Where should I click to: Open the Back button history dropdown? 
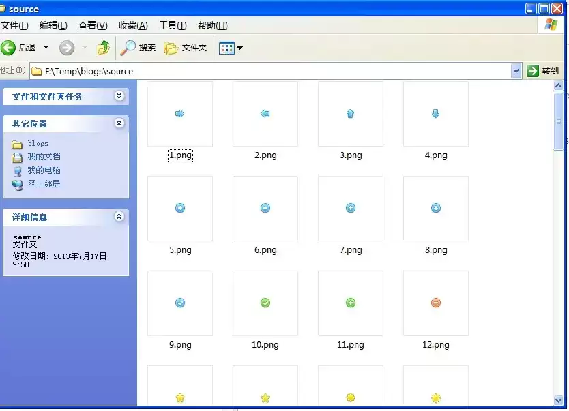point(46,48)
